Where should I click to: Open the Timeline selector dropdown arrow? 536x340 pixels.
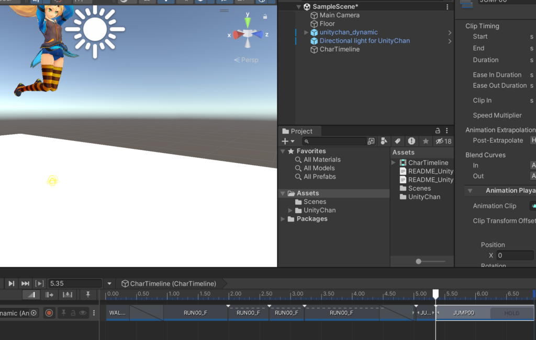[109, 284]
